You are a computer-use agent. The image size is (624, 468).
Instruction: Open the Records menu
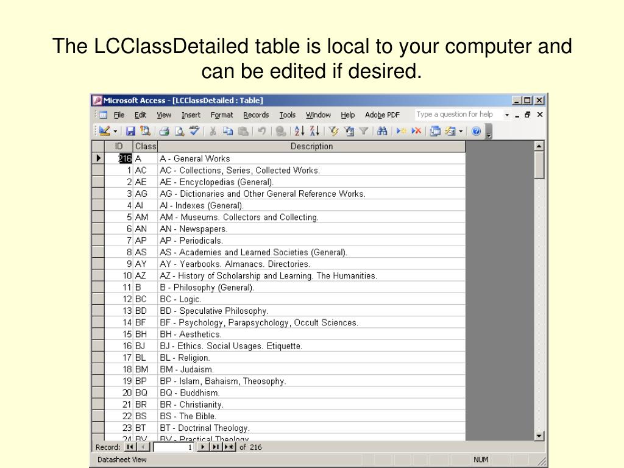tap(256, 115)
